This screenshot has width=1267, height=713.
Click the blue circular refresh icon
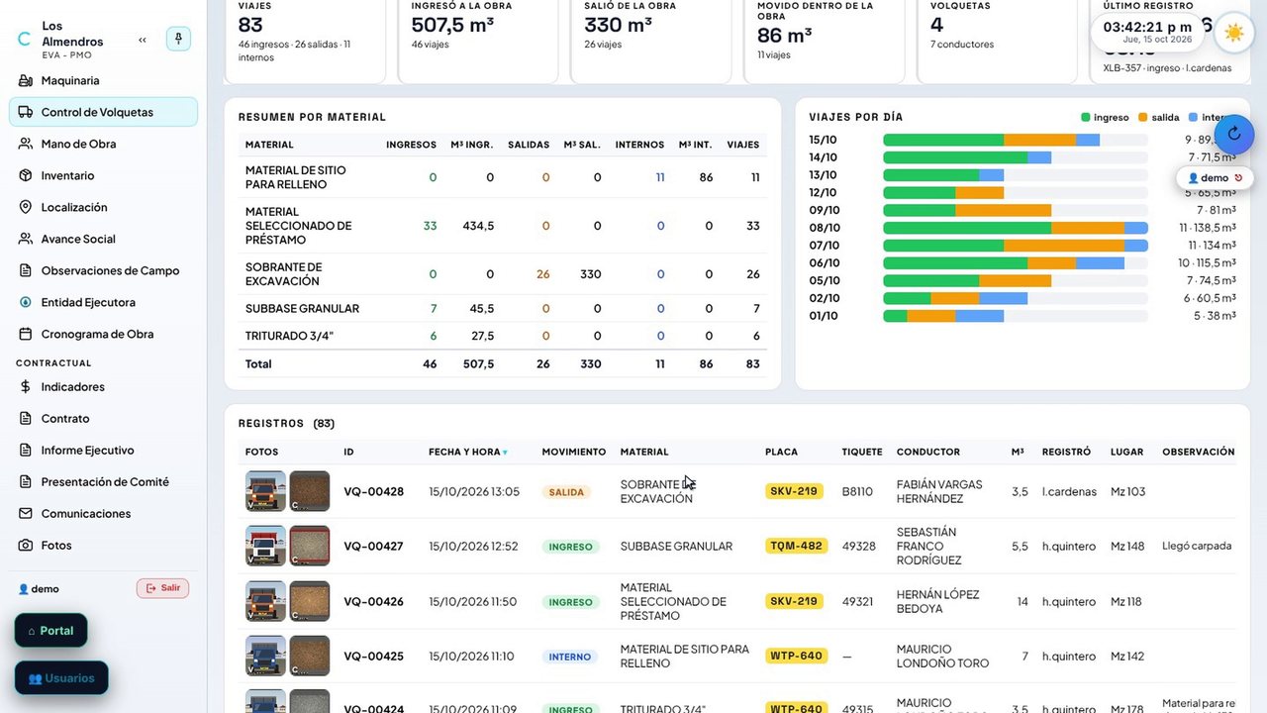click(x=1233, y=134)
